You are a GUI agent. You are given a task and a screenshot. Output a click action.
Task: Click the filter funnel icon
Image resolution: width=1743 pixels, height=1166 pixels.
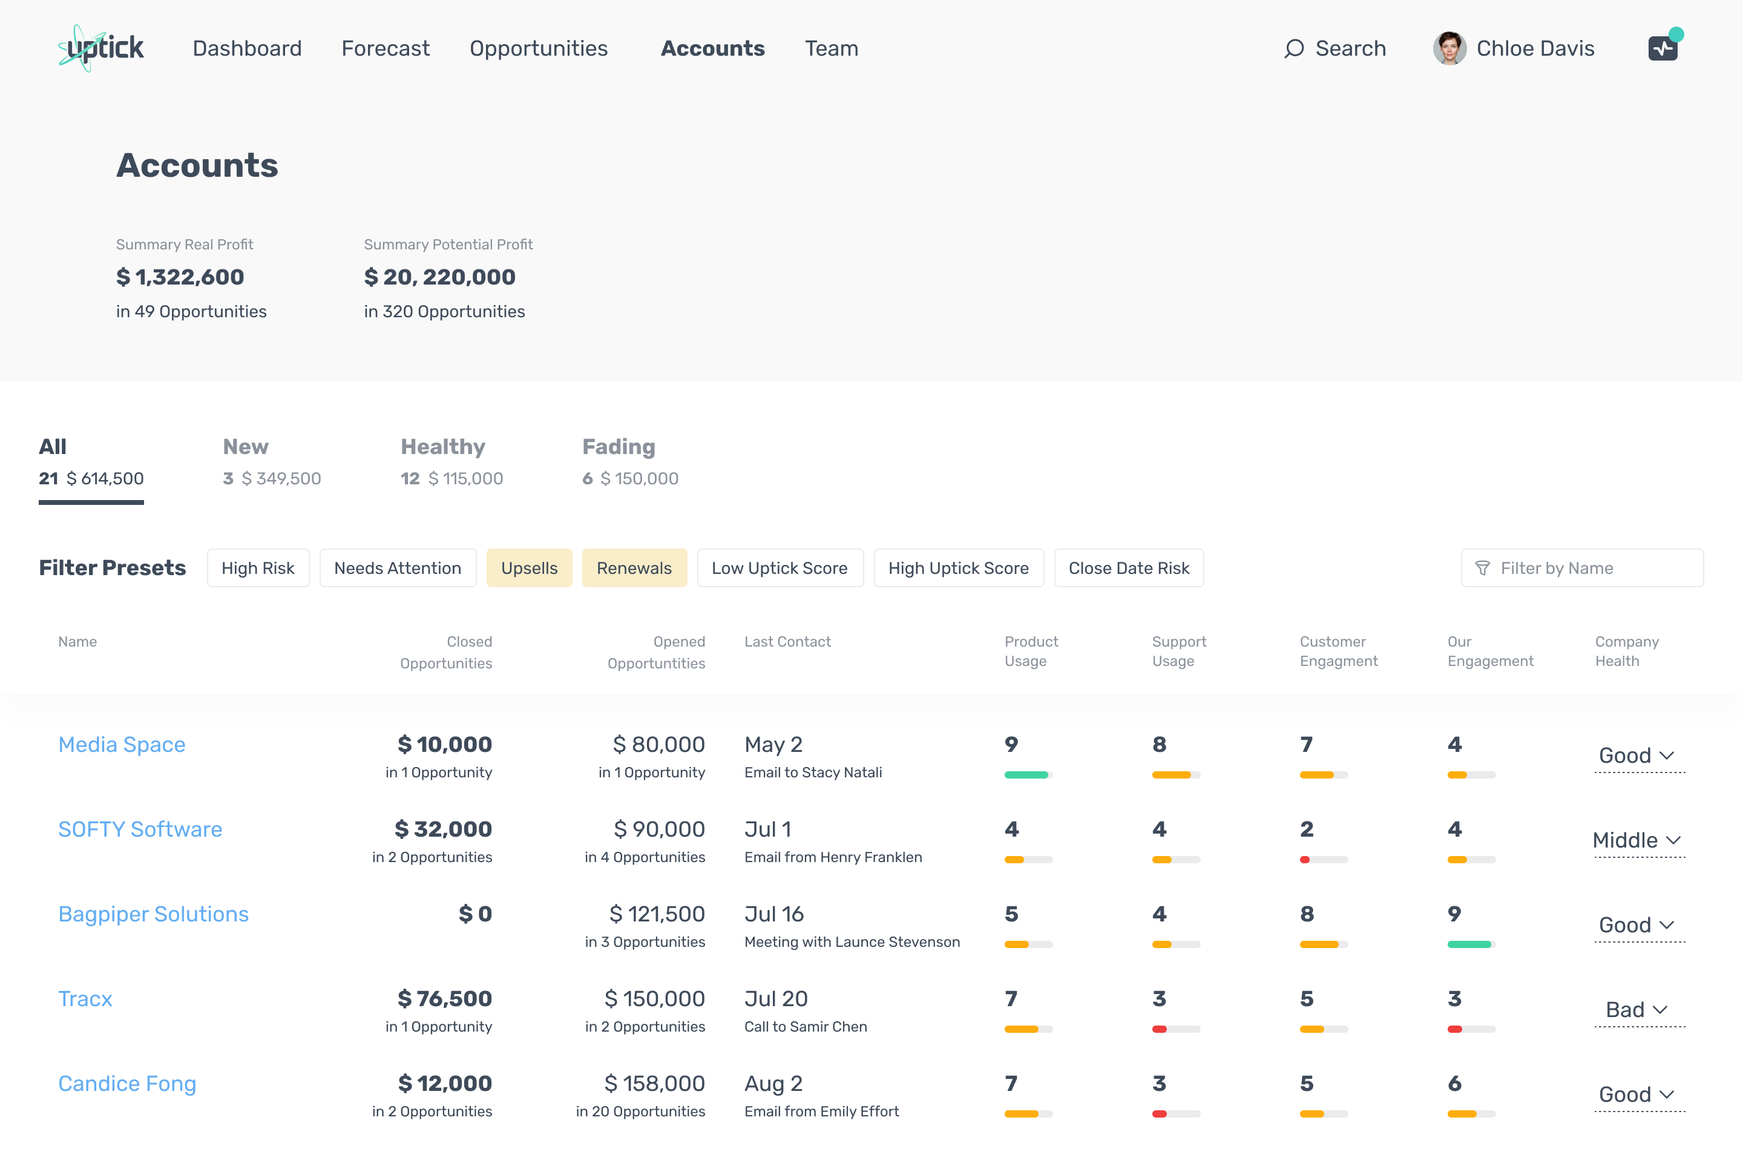point(1482,568)
